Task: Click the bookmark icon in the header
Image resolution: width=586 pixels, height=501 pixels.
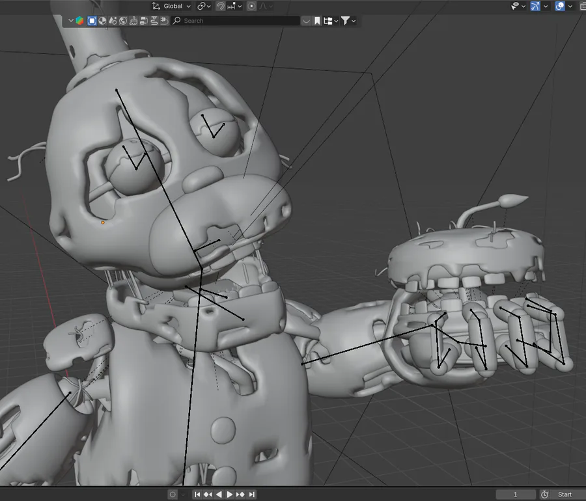Action: point(317,21)
